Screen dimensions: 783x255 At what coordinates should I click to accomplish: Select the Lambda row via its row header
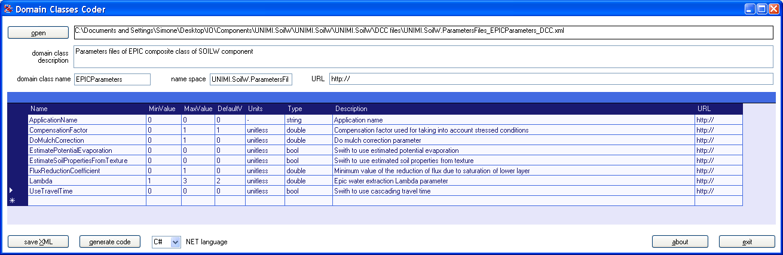17,181
